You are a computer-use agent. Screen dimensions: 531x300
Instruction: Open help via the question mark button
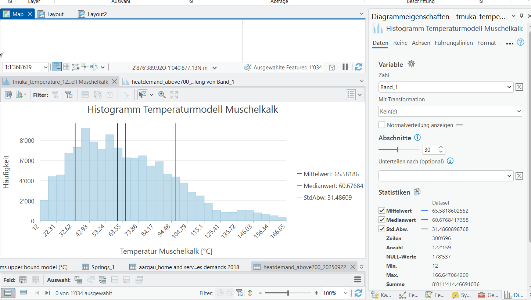(521, 42)
